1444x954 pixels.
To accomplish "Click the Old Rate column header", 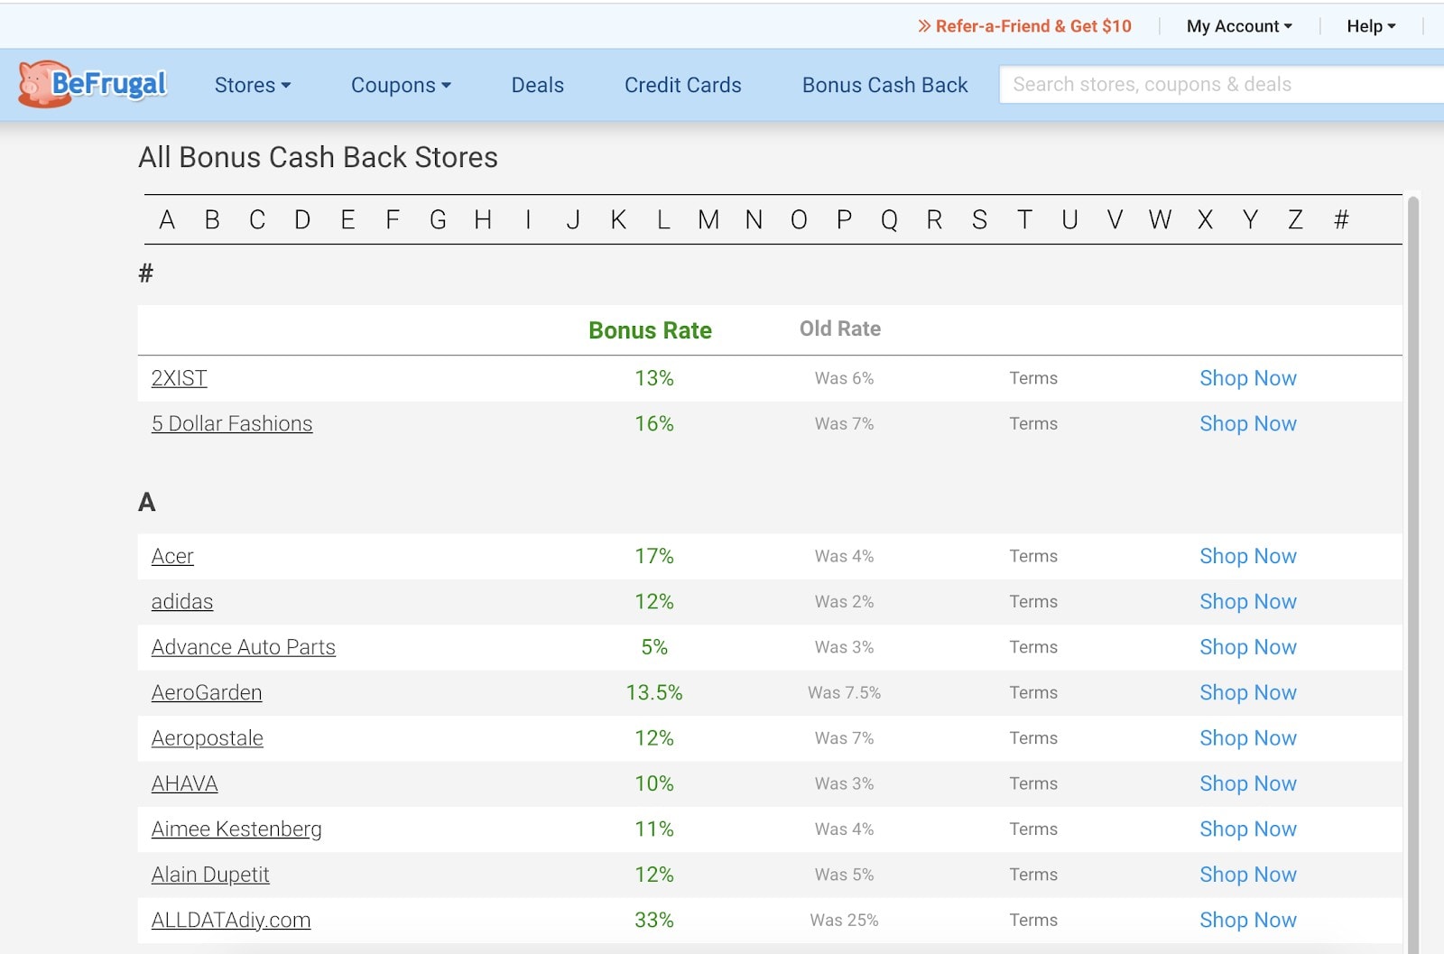I will point(840,329).
